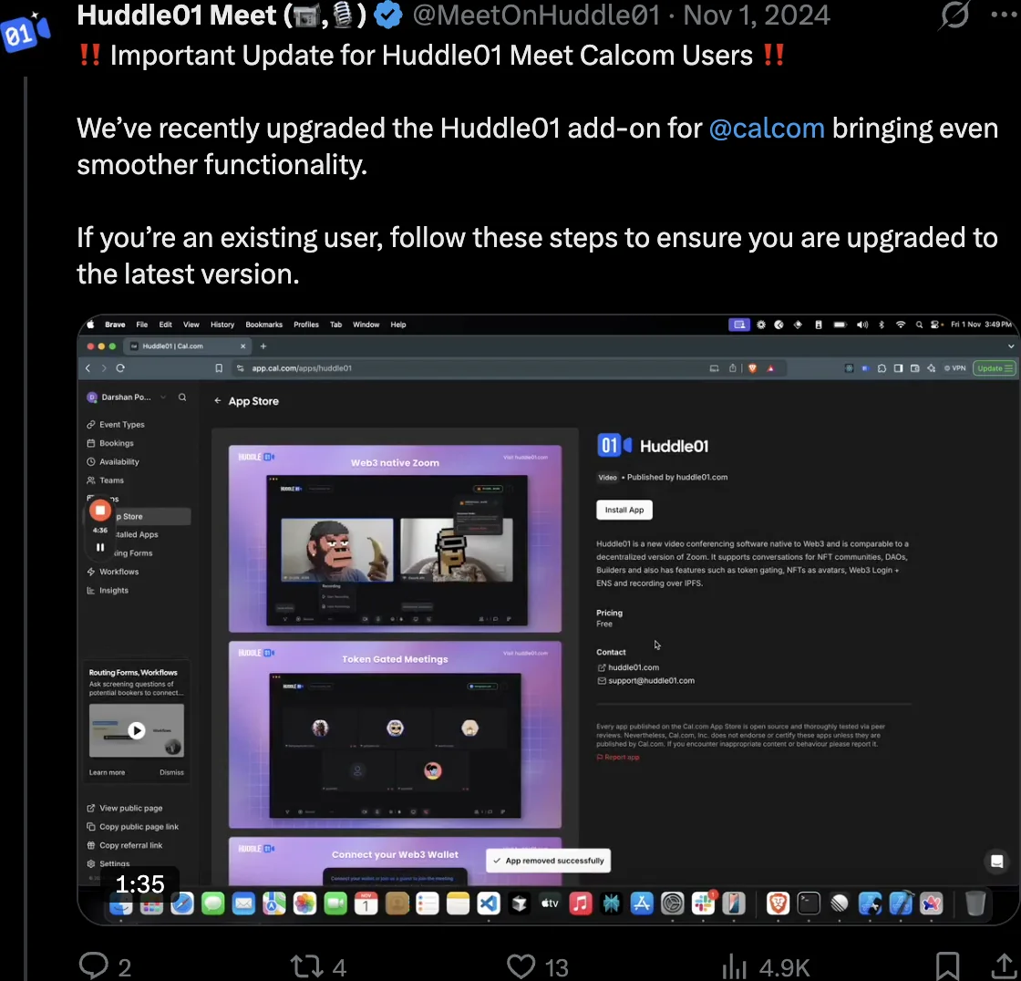1021x981 pixels.
Task: Open Workflows in Cal.com sidebar
Action: (x=119, y=572)
